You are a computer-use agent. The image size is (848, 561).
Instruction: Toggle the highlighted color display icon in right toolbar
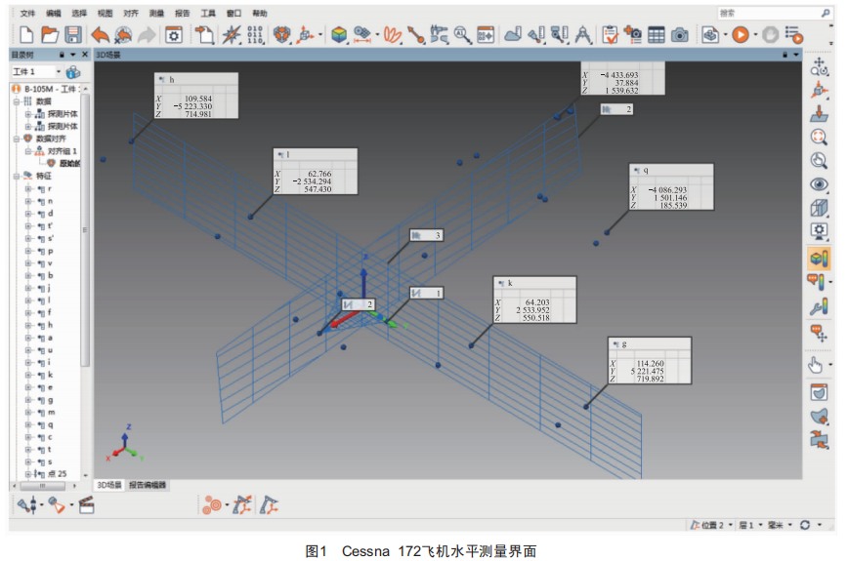tap(819, 259)
